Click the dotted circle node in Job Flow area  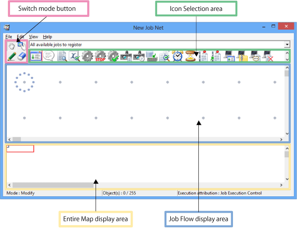tap(24, 82)
